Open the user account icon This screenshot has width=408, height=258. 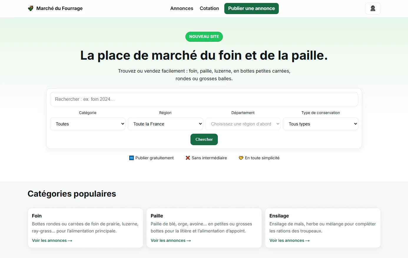[x=373, y=8]
